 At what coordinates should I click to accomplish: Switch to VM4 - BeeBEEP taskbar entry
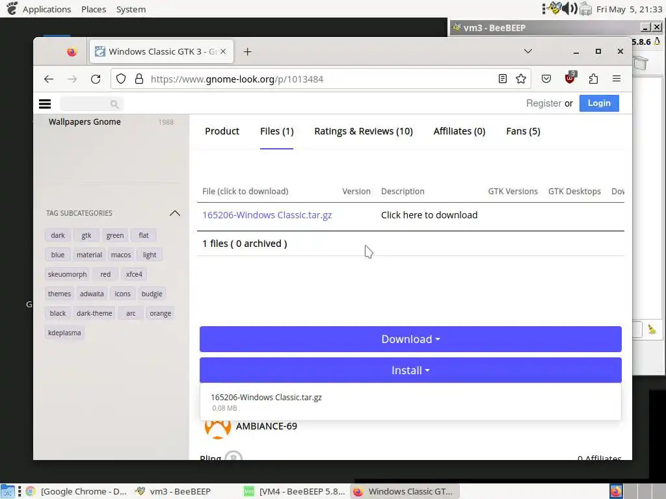click(x=295, y=491)
